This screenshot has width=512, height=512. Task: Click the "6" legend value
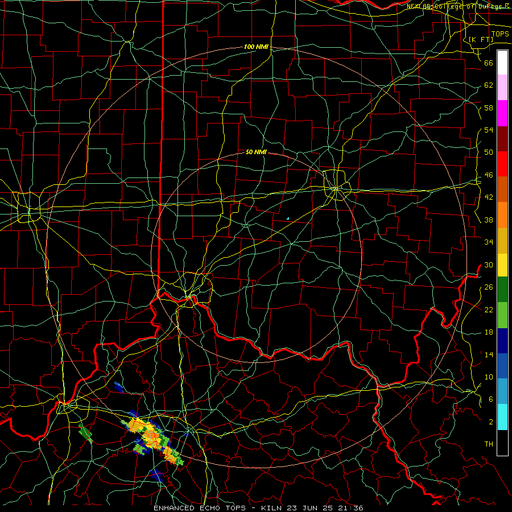[x=490, y=399]
